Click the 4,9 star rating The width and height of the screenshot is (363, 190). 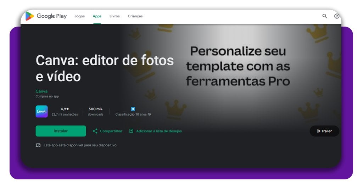(x=65, y=109)
